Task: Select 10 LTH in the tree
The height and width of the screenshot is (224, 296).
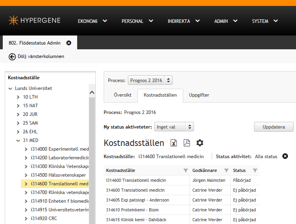Action: click(x=30, y=97)
